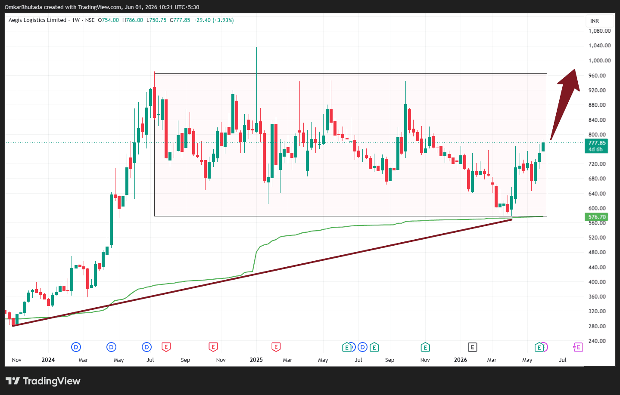Click the Aegis Logistics Limited symbol name
The height and width of the screenshot is (395, 620).
pos(37,20)
